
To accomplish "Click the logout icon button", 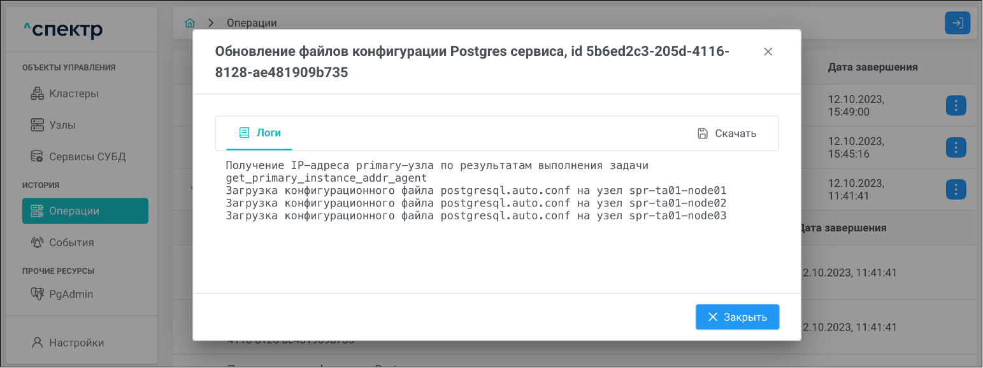I will 957,24.
